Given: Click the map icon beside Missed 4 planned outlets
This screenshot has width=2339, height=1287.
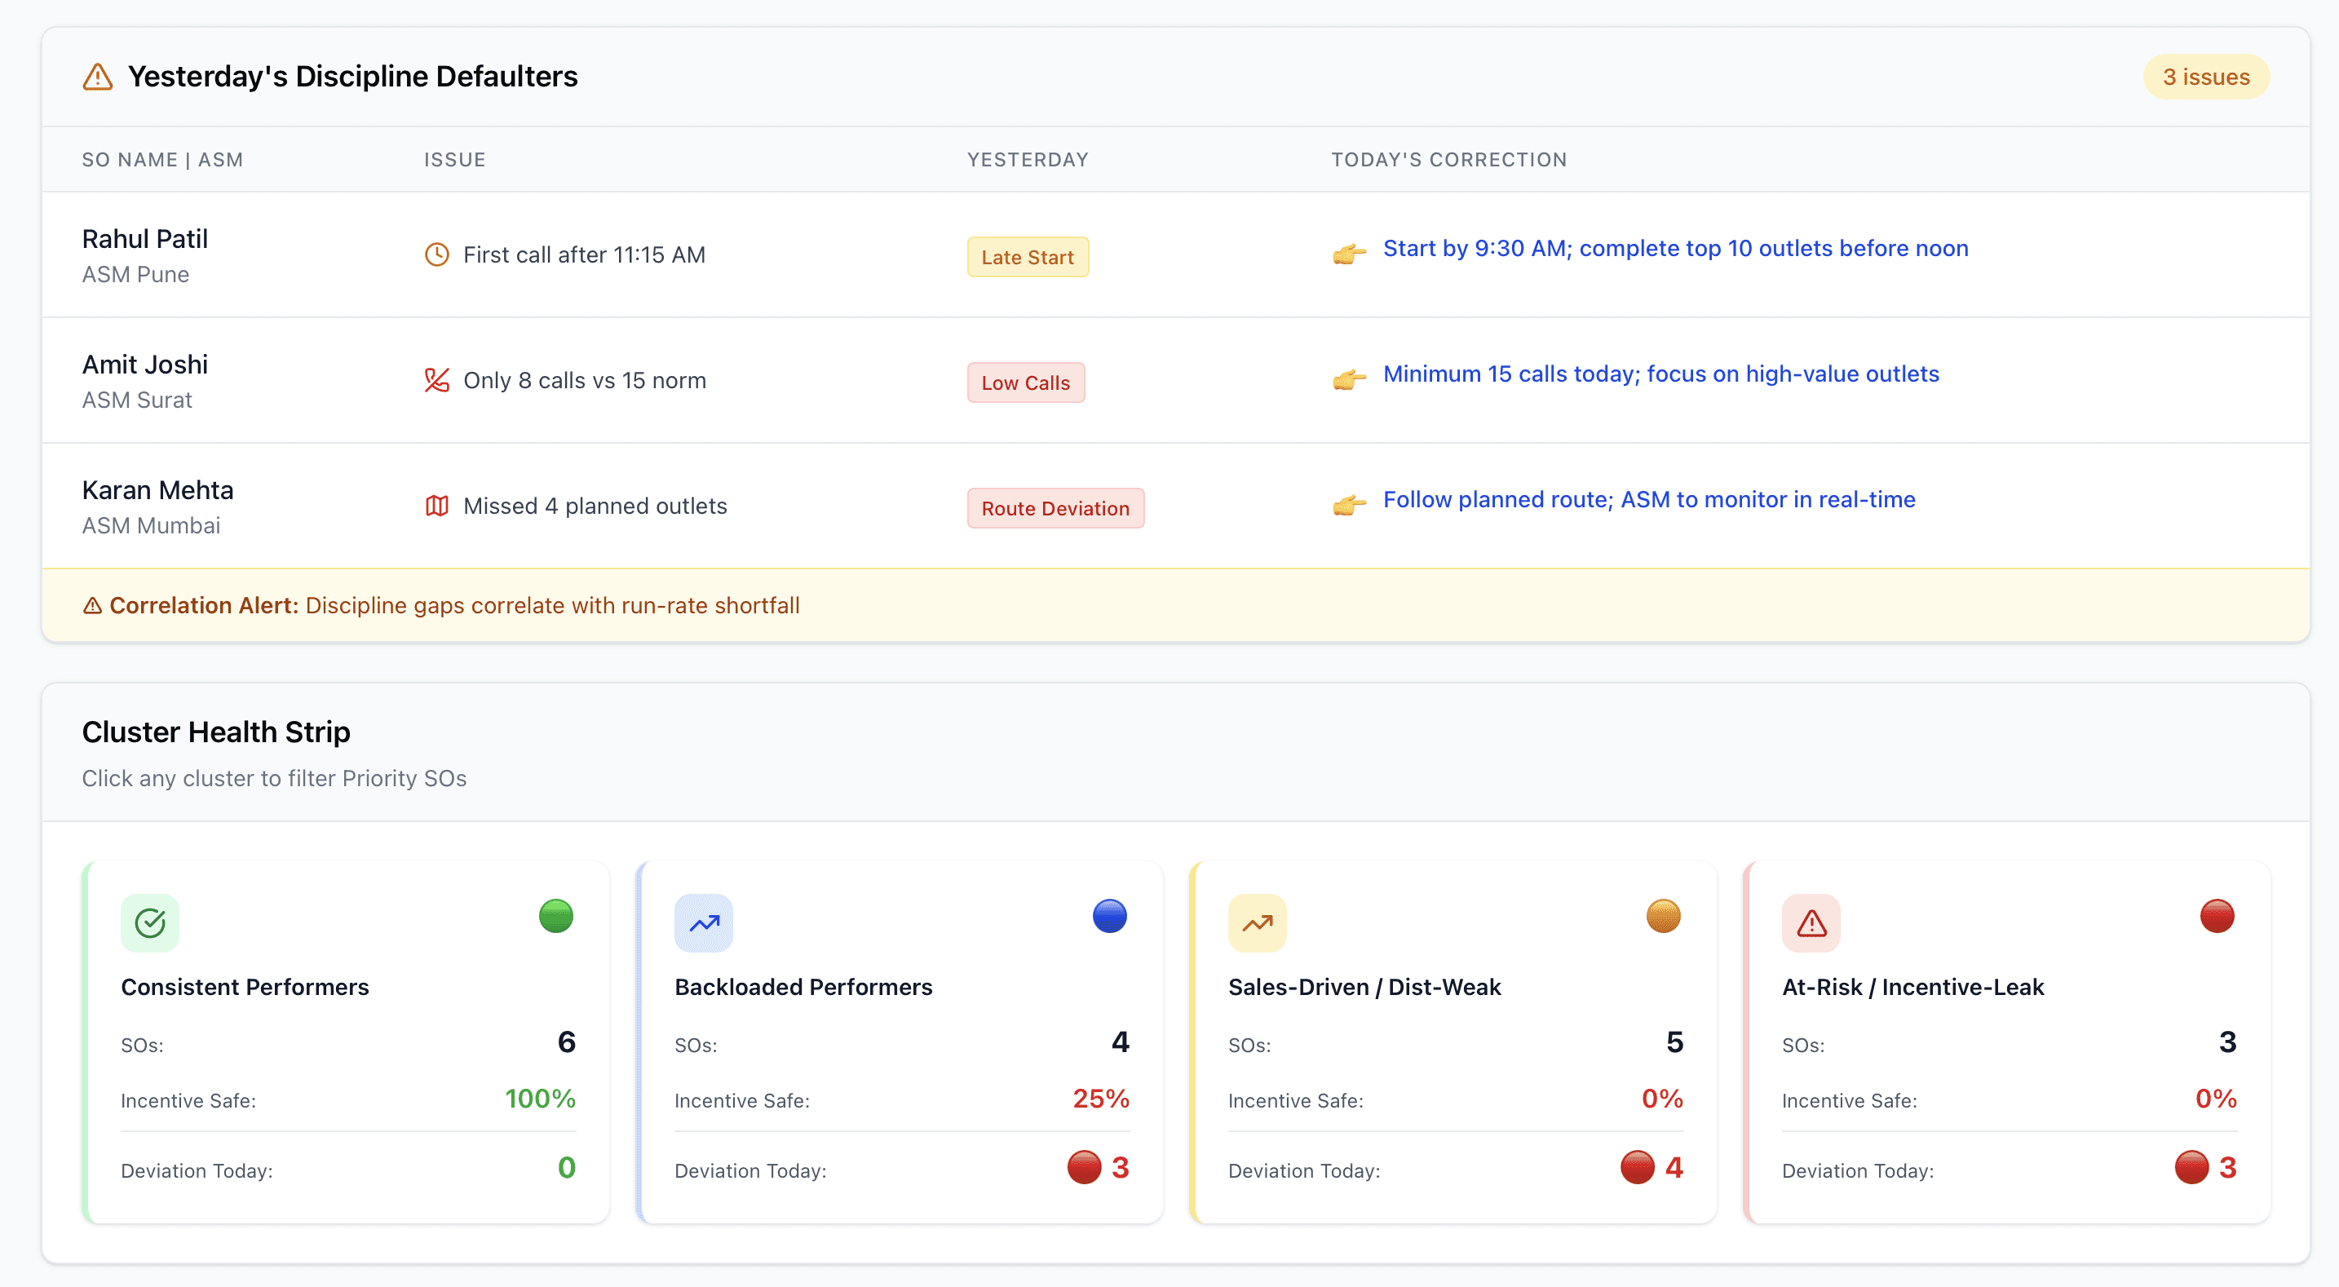Looking at the screenshot, I should click(437, 506).
